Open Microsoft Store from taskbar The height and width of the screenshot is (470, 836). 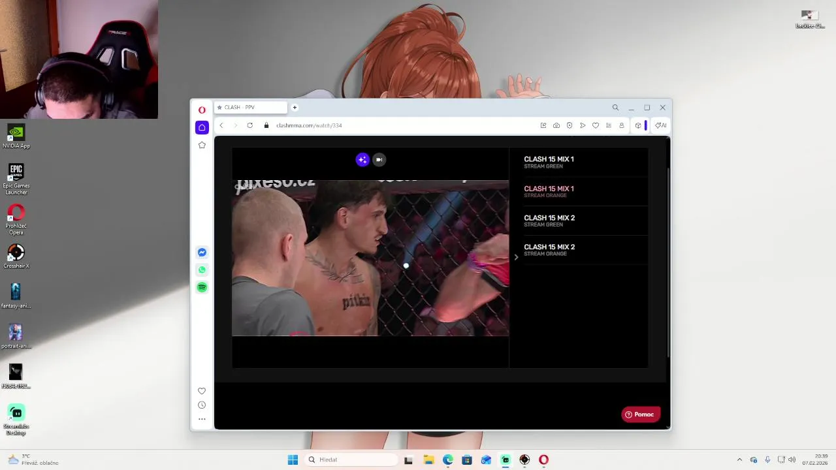(466, 460)
